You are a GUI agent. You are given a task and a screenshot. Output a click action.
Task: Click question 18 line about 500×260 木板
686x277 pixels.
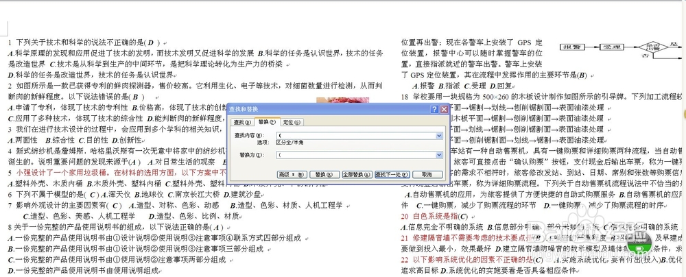click(x=543, y=96)
